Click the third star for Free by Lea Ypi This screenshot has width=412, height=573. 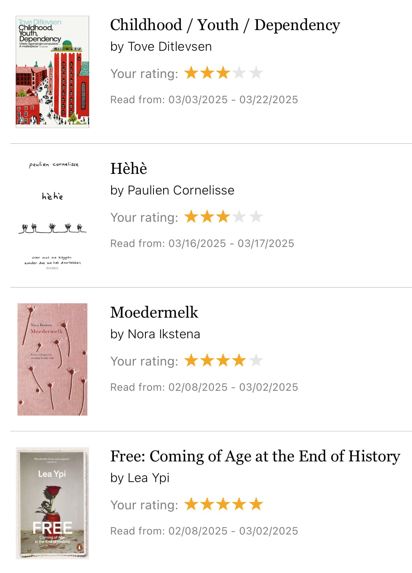(x=223, y=504)
